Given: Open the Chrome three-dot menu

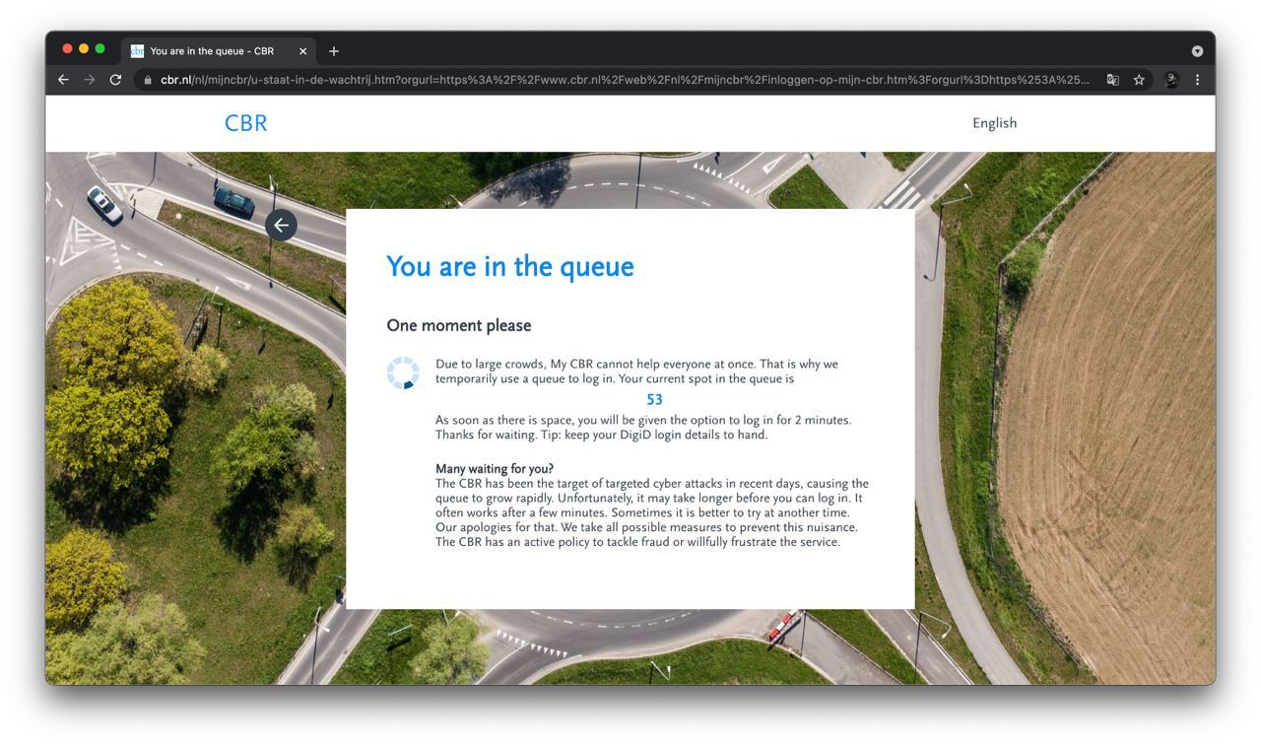Looking at the screenshot, I should click(x=1198, y=80).
